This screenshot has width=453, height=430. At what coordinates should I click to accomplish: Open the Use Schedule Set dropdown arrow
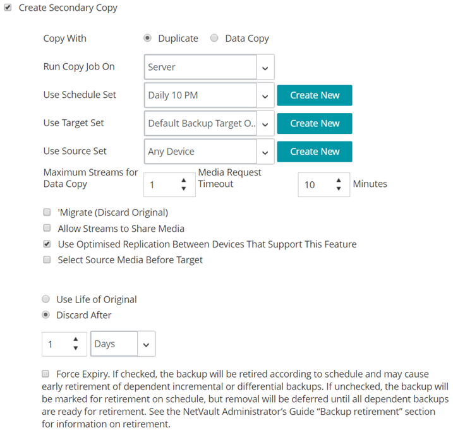point(265,95)
